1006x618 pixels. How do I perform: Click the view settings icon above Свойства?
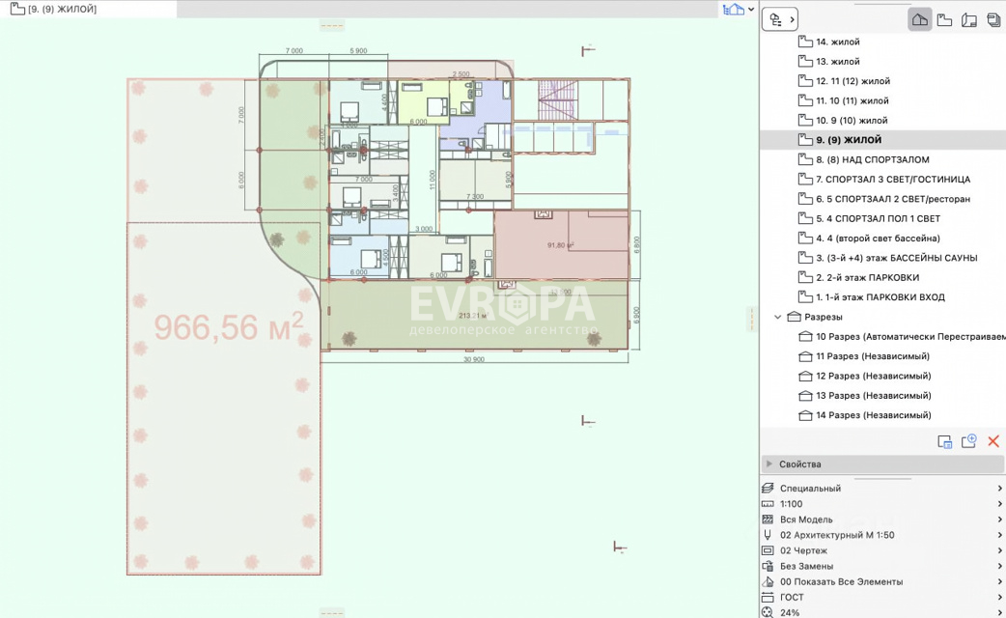tap(945, 441)
